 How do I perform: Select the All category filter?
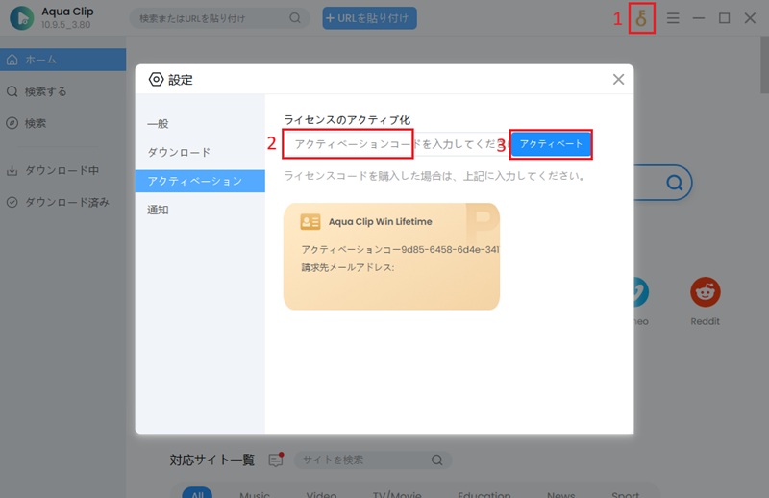(197, 492)
